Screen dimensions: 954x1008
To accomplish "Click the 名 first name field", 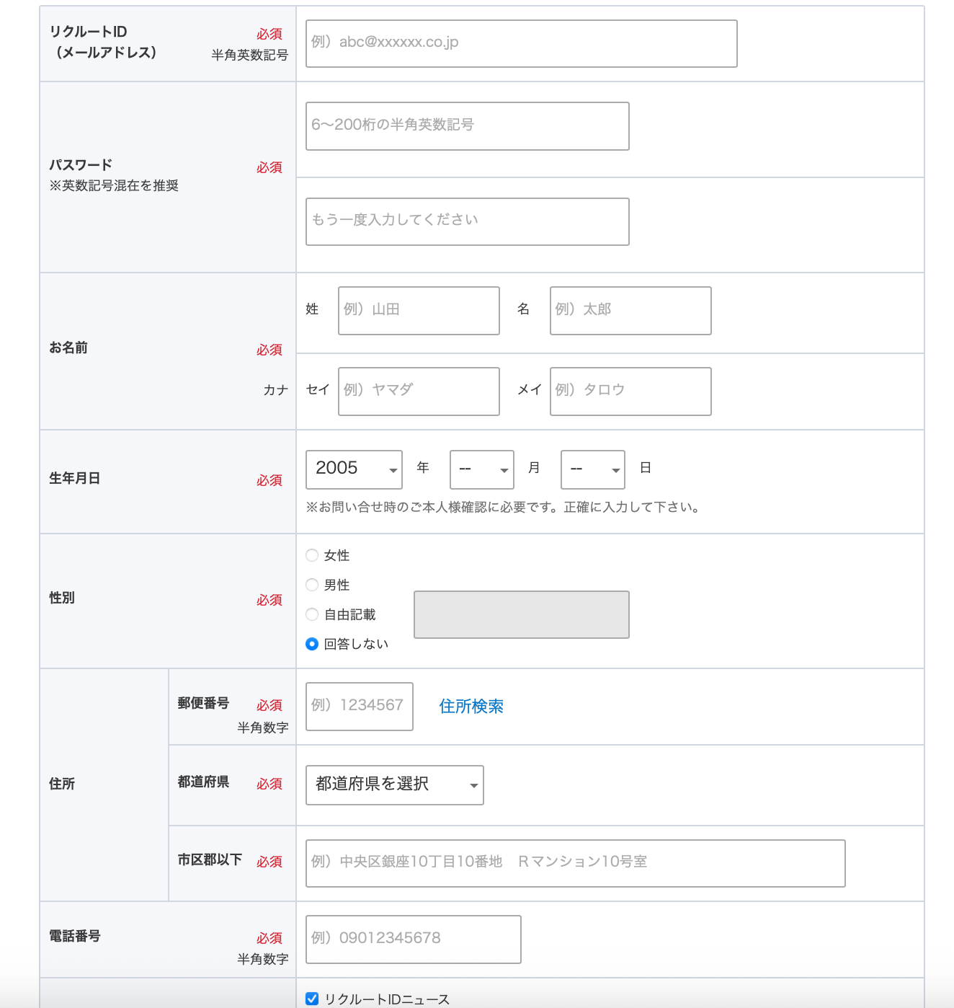I will tap(630, 311).
